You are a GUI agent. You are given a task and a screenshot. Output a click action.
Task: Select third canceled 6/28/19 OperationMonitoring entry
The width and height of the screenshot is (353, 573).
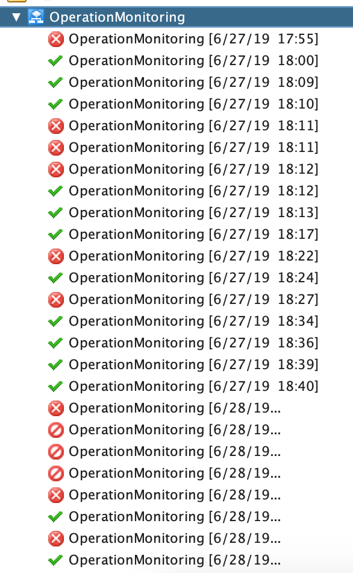pos(175,473)
